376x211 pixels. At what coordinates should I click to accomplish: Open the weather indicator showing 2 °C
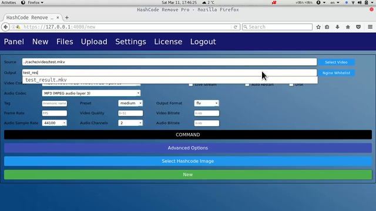pyautogui.click(x=208, y=2)
